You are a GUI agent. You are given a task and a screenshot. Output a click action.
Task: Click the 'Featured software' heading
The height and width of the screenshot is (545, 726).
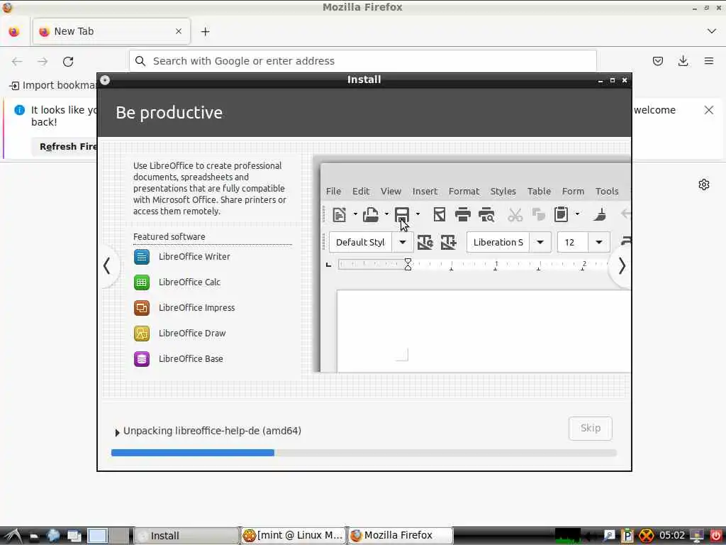tap(169, 237)
